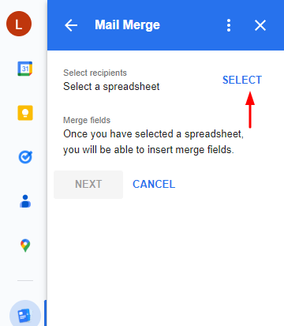This screenshot has width=284, height=326.
Task: Close the Mail Merge panel
Action: click(260, 25)
